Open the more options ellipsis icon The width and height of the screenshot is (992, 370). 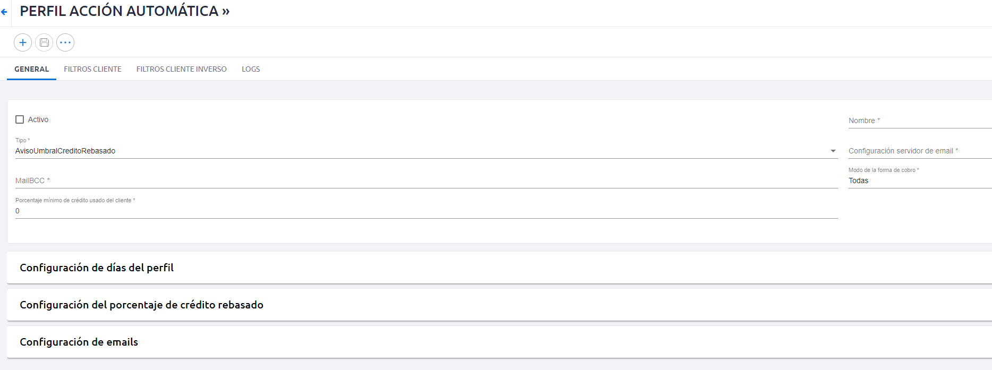point(65,42)
